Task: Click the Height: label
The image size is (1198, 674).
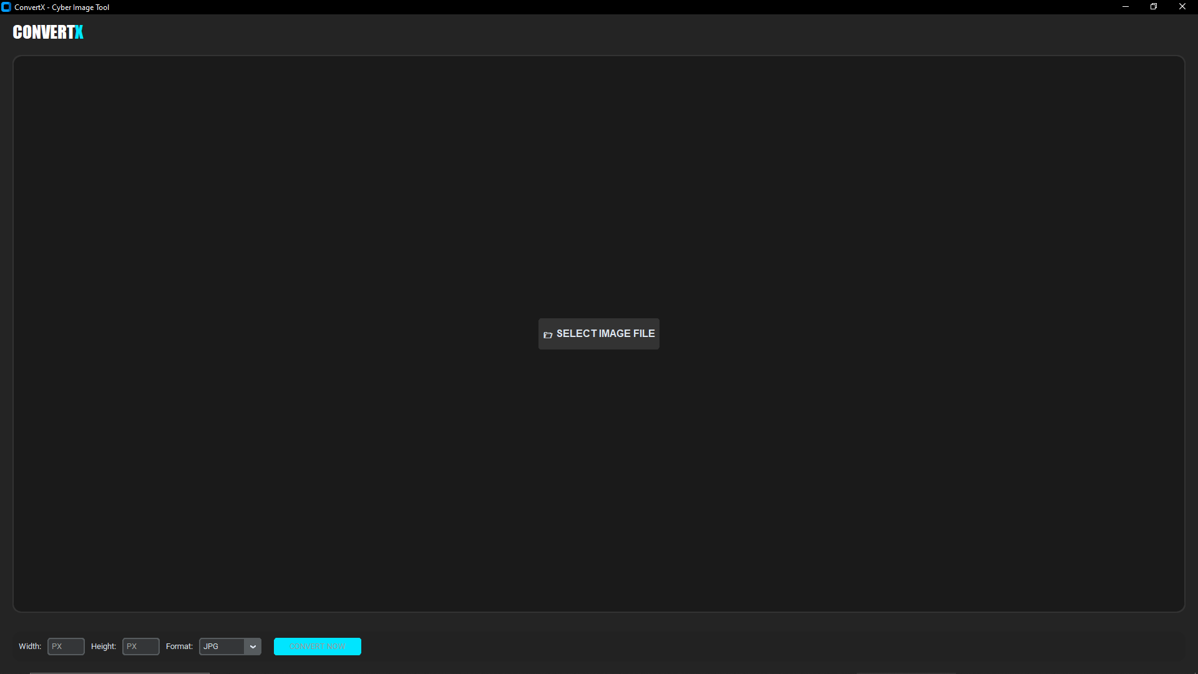Action: coord(104,647)
